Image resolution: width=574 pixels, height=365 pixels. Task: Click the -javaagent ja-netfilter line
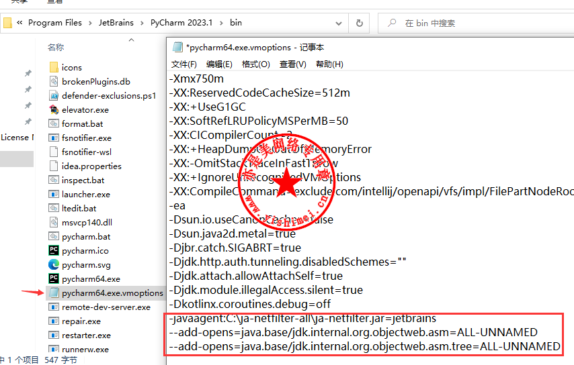[x=302, y=318]
